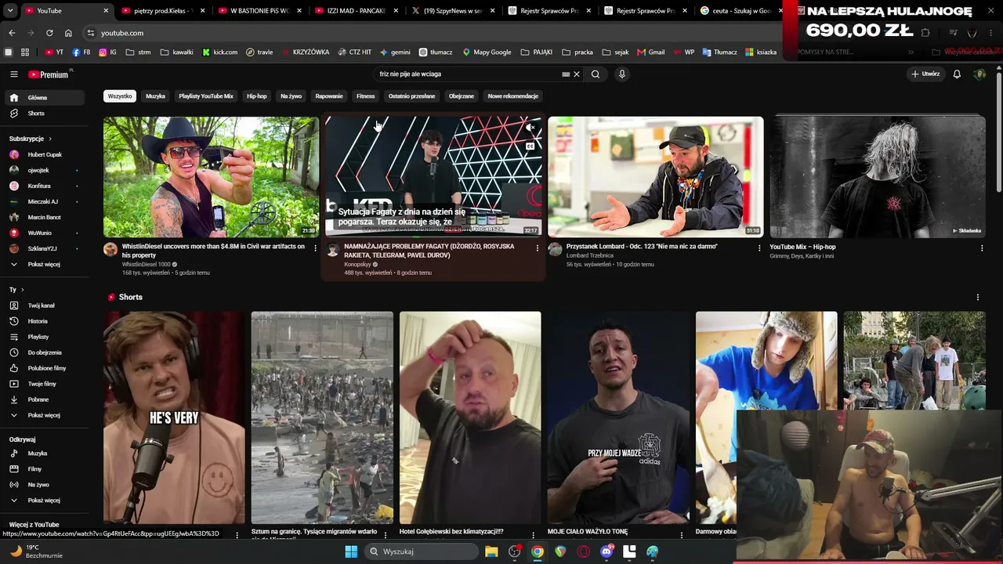Filter feed by Rapowanie chip

coord(329,96)
